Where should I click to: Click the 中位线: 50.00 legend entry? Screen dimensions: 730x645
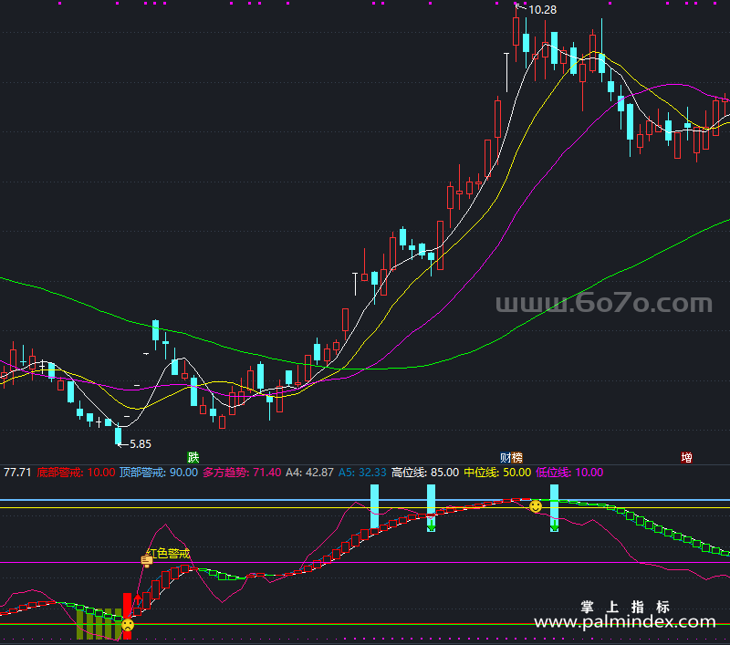[x=497, y=473]
